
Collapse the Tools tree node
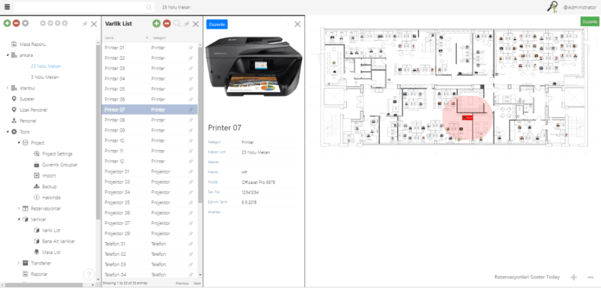(8, 132)
